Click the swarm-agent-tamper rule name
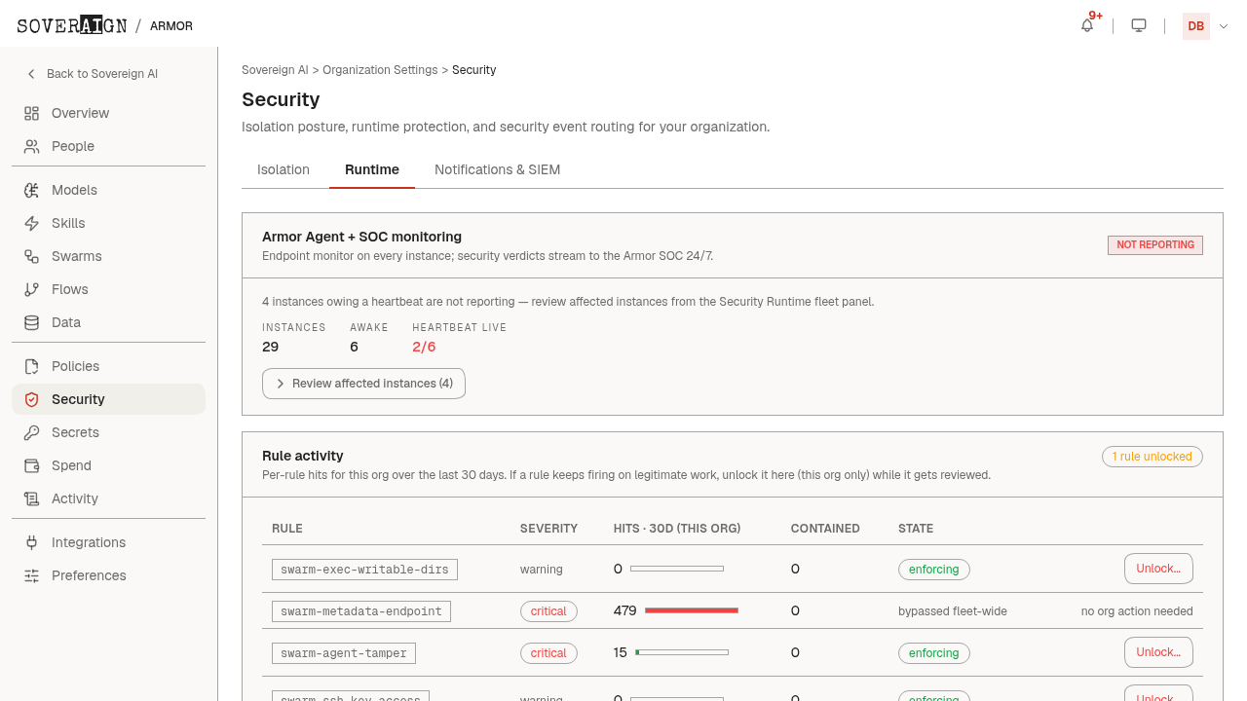The height and width of the screenshot is (701, 1247). [x=344, y=653]
